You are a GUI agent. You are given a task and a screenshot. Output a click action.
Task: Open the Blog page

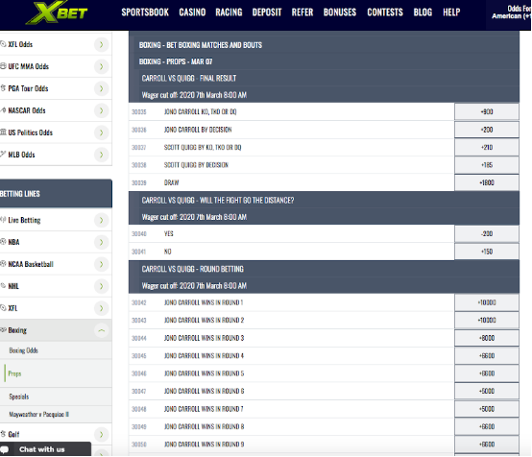pos(423,12)
